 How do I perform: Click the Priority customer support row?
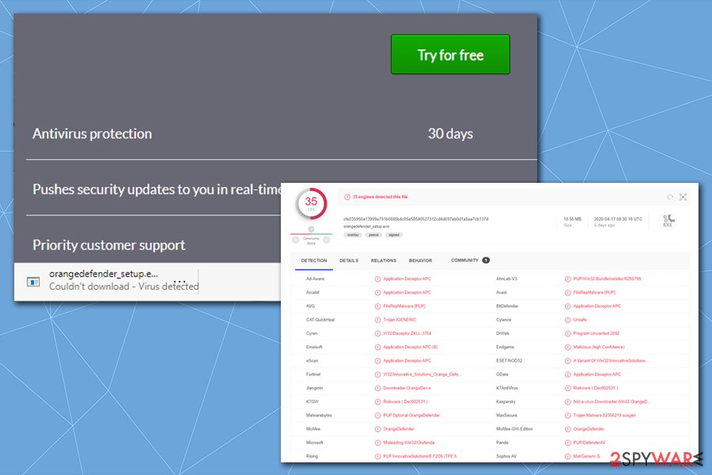tap(109, 245)
